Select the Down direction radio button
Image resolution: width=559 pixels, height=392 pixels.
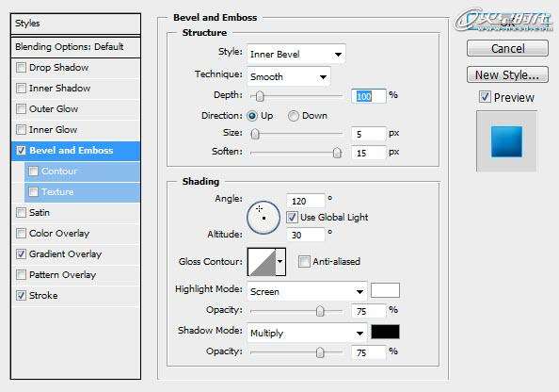click(x=293, y=116)
